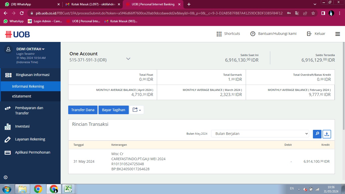Open UOB Personal Inte bookmark
The image size is (345, 194).
[83, 21]
